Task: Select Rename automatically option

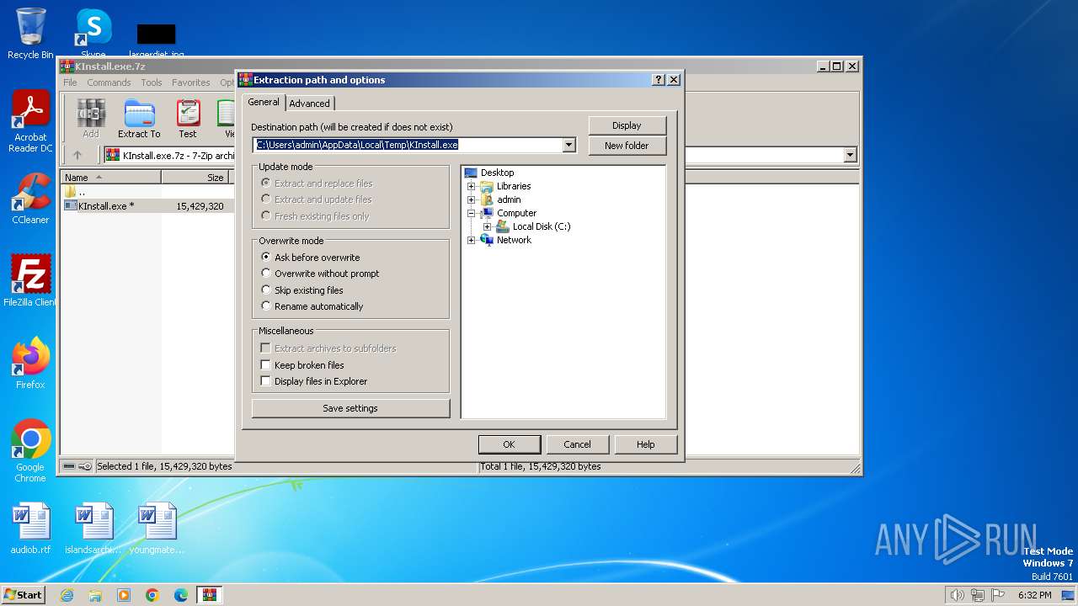Action: [312, 306]
